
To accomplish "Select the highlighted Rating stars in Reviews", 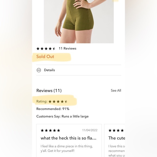I will click(x=58, y=102).
